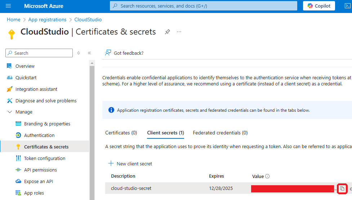Toggle the sidebar expand/collapse arrows
Viewport: 352px width, 200px height.
click(x=79, y=53)
